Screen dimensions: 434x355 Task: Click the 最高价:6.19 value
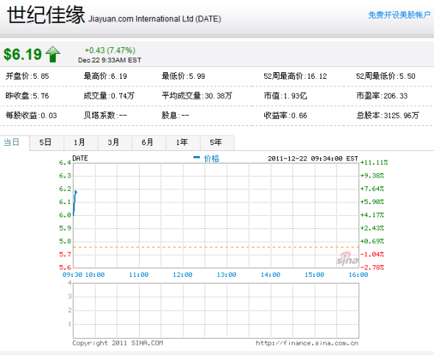click(x=105, y=76)
